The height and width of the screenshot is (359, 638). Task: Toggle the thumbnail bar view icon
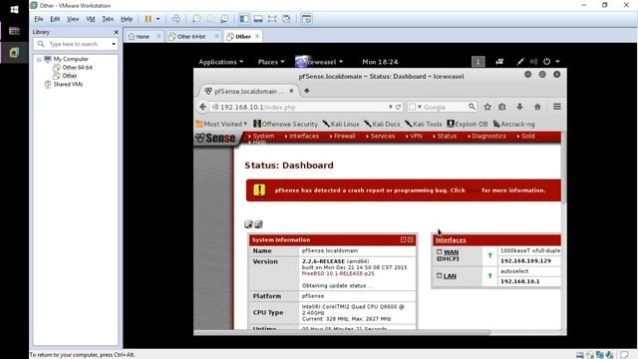[258, 19]
